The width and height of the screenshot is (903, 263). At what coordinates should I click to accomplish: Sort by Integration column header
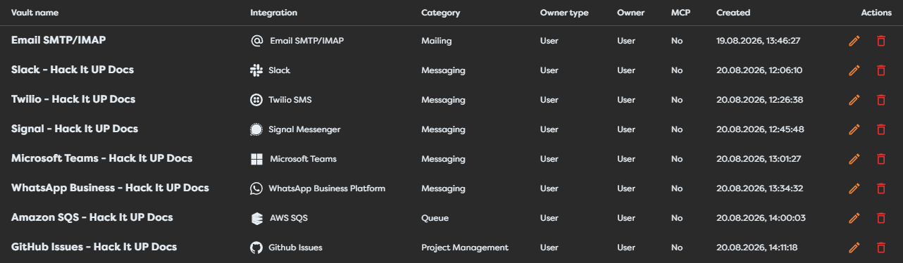[274, 13]
